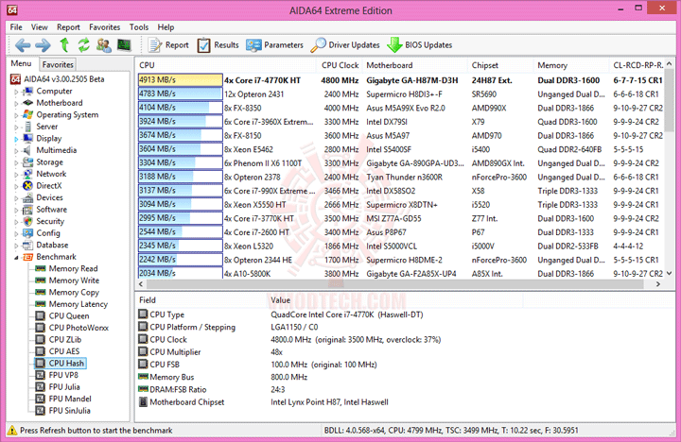Click the 4783 MB/s result bar
Image resolution: width=681 pixels, height=442 pixels.
tap(181, 93)
